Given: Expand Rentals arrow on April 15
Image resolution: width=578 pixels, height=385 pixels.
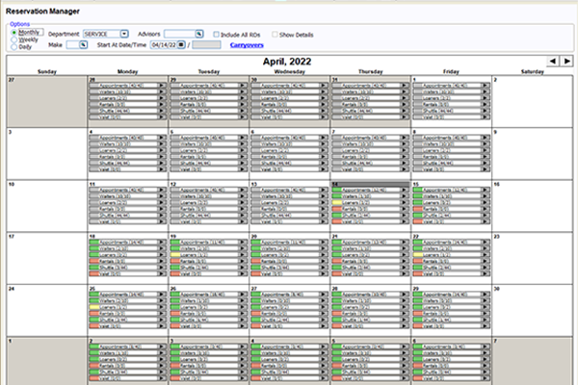Looking at the screenshot, I should pos(486,209).
